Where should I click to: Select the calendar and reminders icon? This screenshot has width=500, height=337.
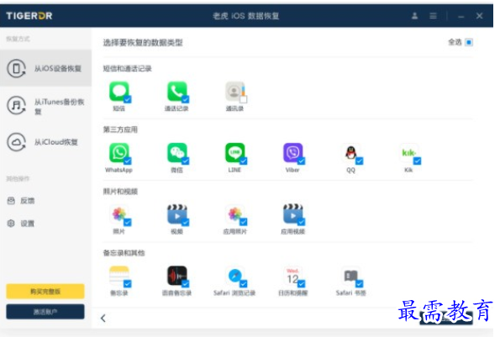[x=293, y=276]
